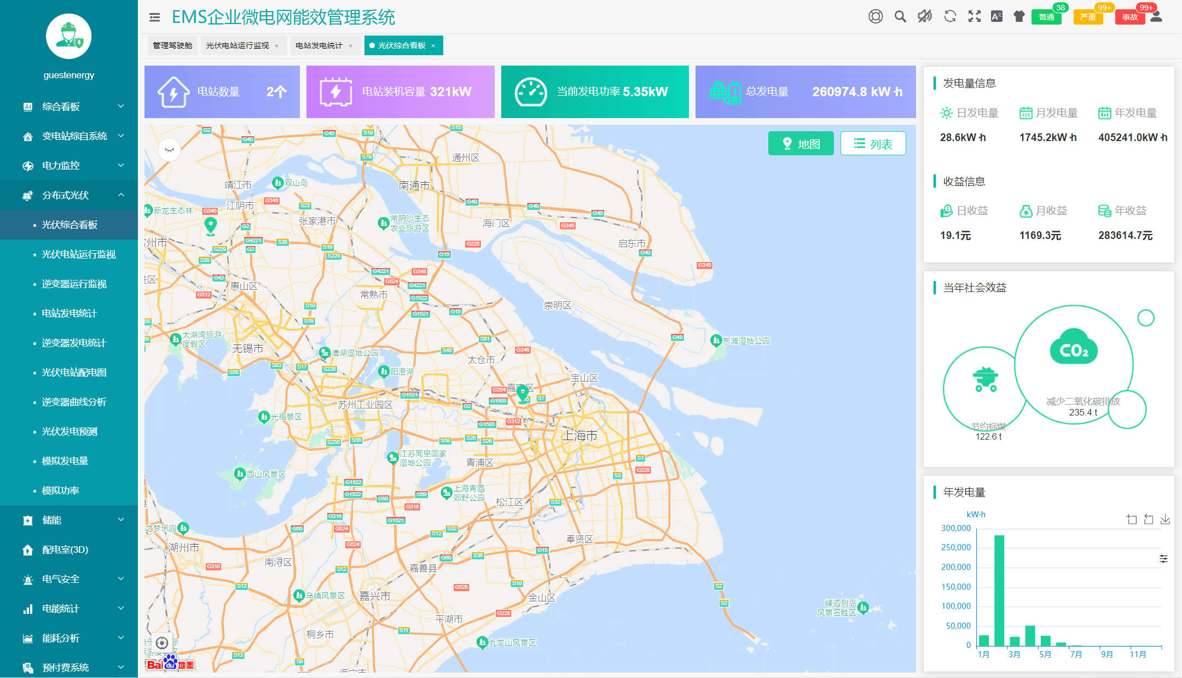
Task: Collapse sidebar with the hamburger menu icon
Action: pos(155,17)
